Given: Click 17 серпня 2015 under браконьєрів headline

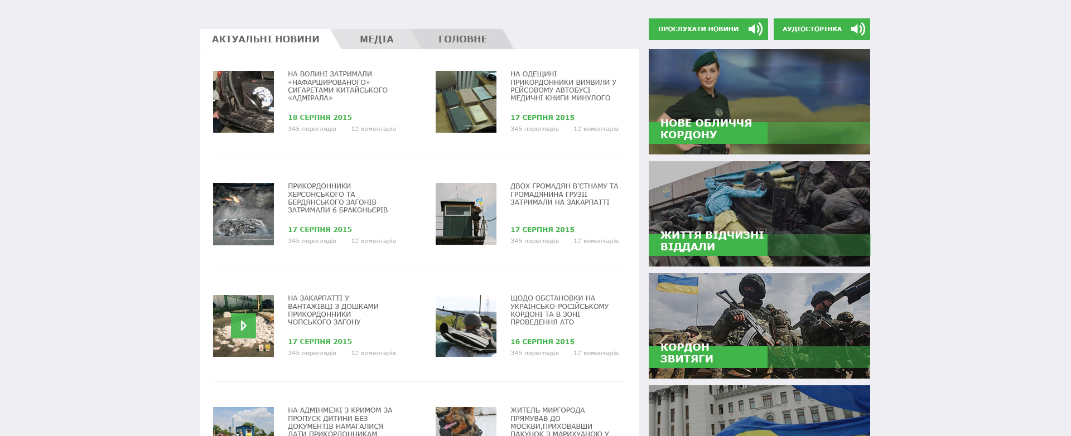Looking at the screenshot, I should [x=320, y=230].
